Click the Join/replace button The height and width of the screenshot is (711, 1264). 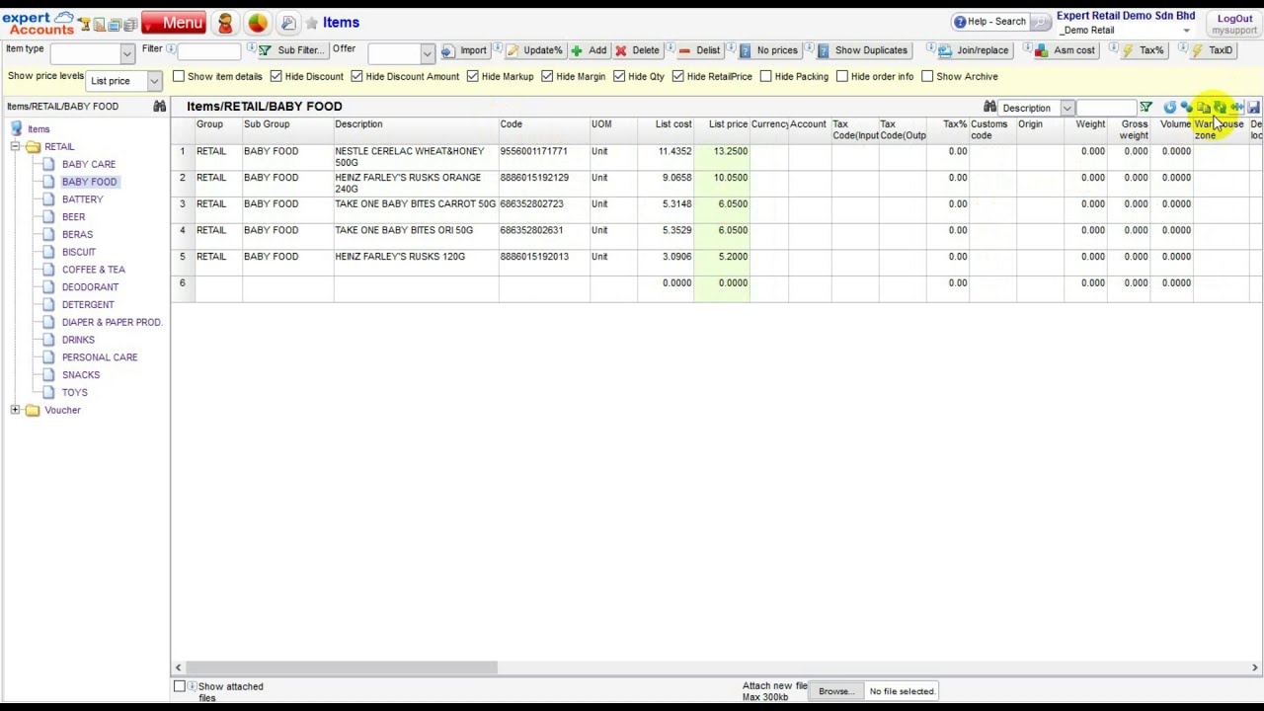[974, 50]
